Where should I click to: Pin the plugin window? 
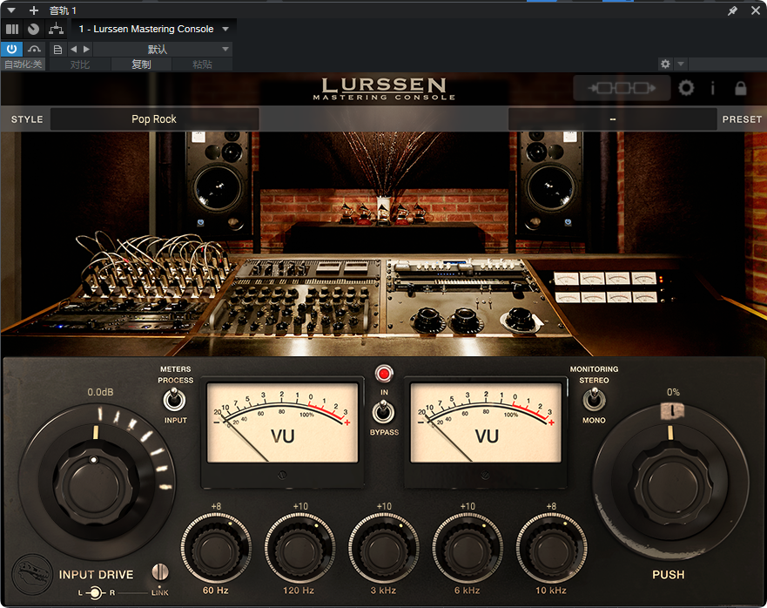tap(732, 10)
